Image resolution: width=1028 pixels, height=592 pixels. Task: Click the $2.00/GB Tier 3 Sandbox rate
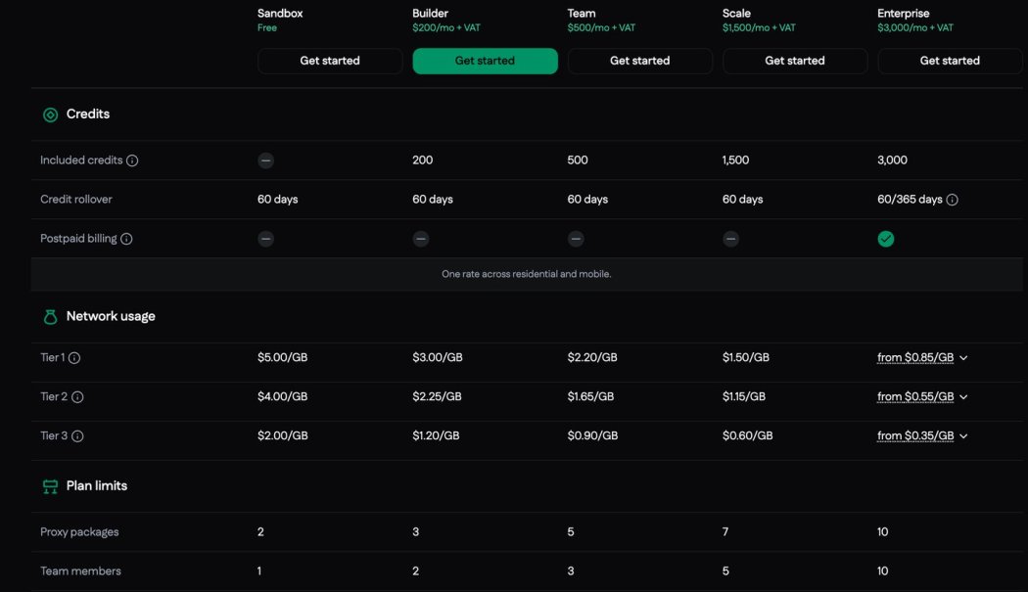point(283,436)
